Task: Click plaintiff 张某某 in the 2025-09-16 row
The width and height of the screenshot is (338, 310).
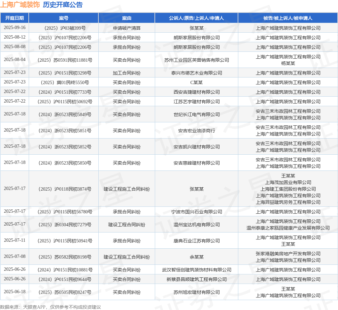Action: [x=197, y=28]
